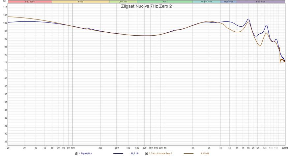Click the 60 label on the frequency axis
This screenshot has width=289, height=156.
click(52, 148)
